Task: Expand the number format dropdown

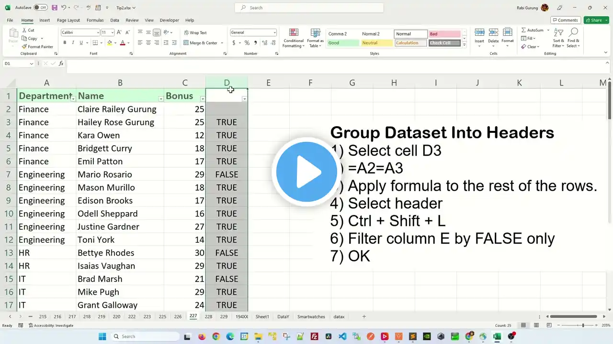Action: pyautogui.click(x=274, y=32)
